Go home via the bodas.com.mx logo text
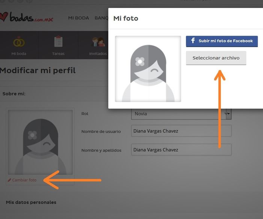Screen dimensions: 263x219 coord(32,17)
